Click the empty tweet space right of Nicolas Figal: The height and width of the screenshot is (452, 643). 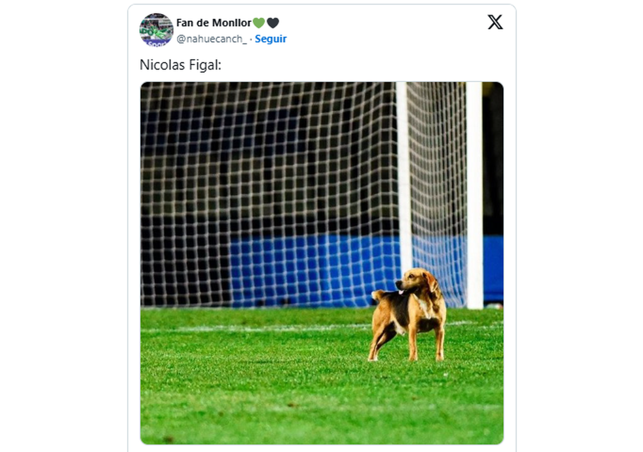coord(348,65)
